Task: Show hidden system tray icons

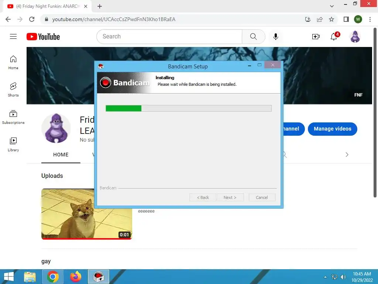Action: click(x=325, y=277)
